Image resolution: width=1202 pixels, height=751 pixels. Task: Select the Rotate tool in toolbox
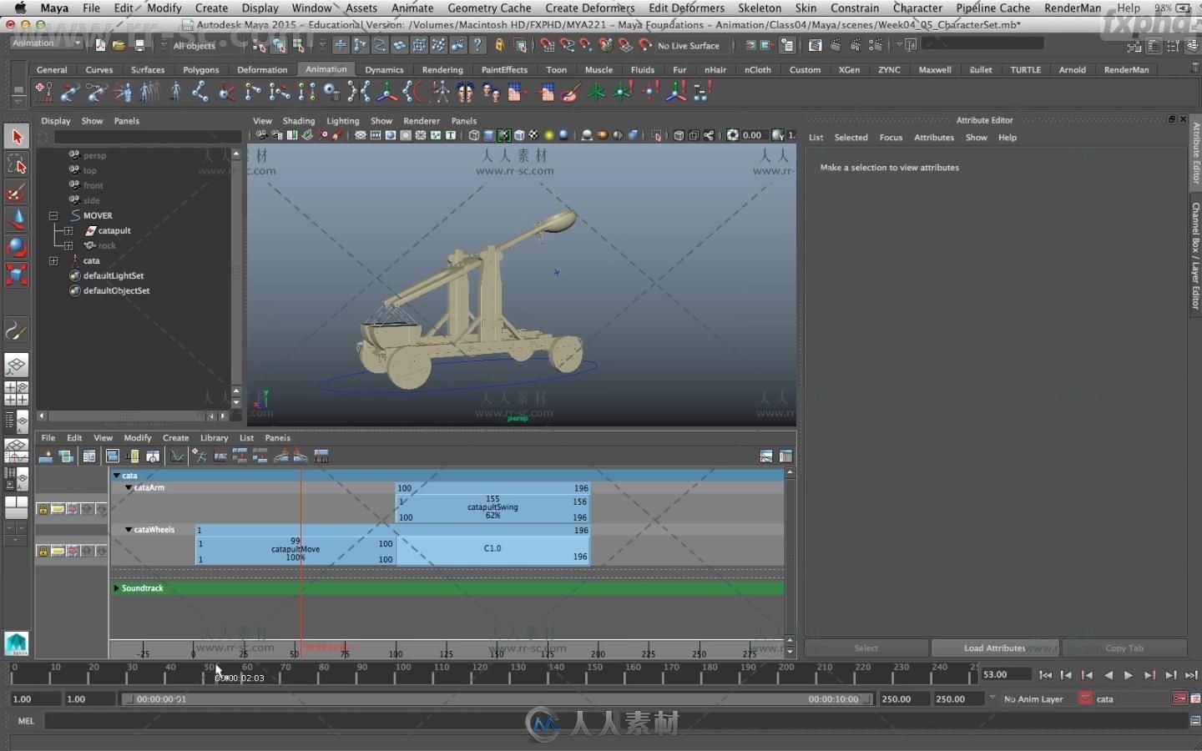17,247
